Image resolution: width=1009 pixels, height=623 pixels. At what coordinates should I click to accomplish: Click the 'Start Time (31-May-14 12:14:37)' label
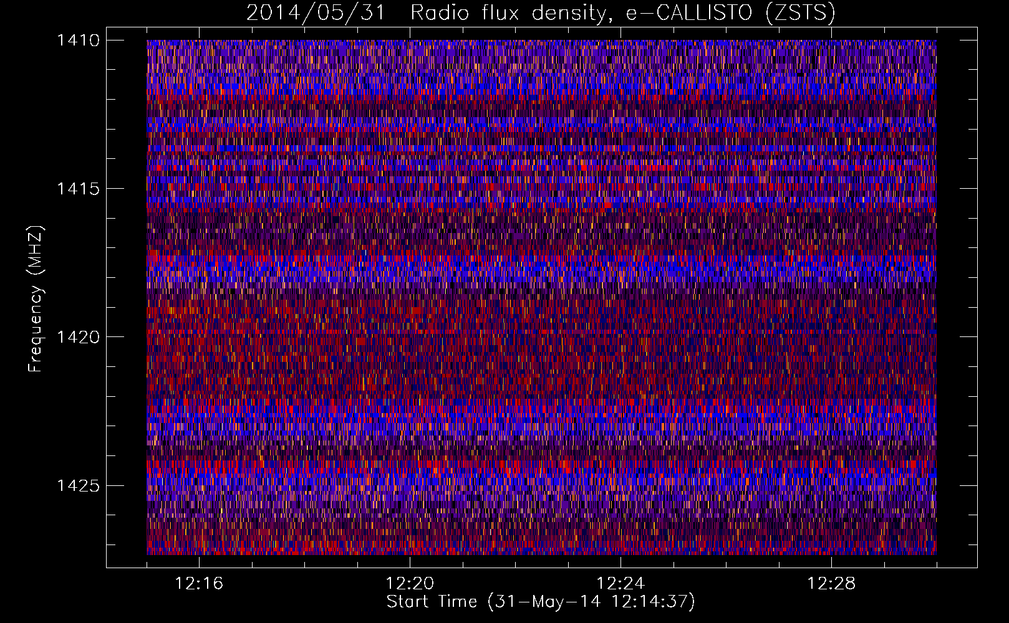pos(541,602)
